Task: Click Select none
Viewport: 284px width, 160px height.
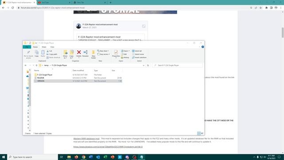Action: point(138,54)
